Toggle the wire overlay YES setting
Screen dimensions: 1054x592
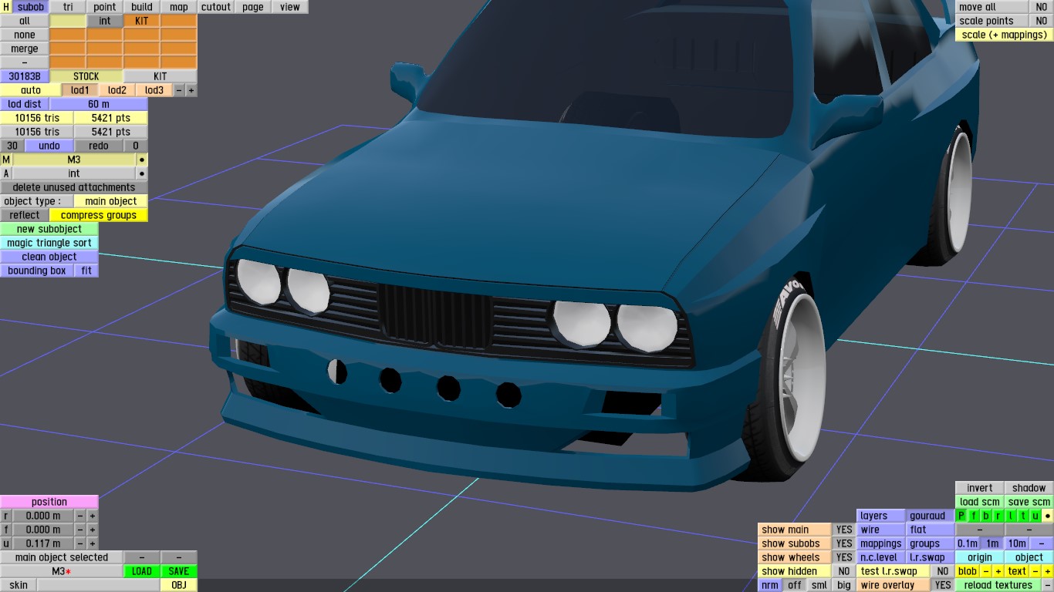(x=943, y=585)
